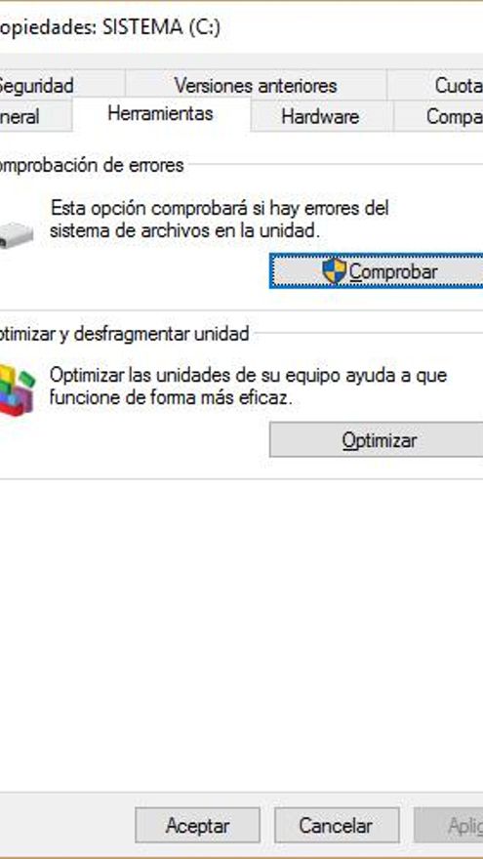Viewport: 483px width, 859px height.
Task: Click the Optimizar y desfragmentar unidad heading
Action: (124, 334)
